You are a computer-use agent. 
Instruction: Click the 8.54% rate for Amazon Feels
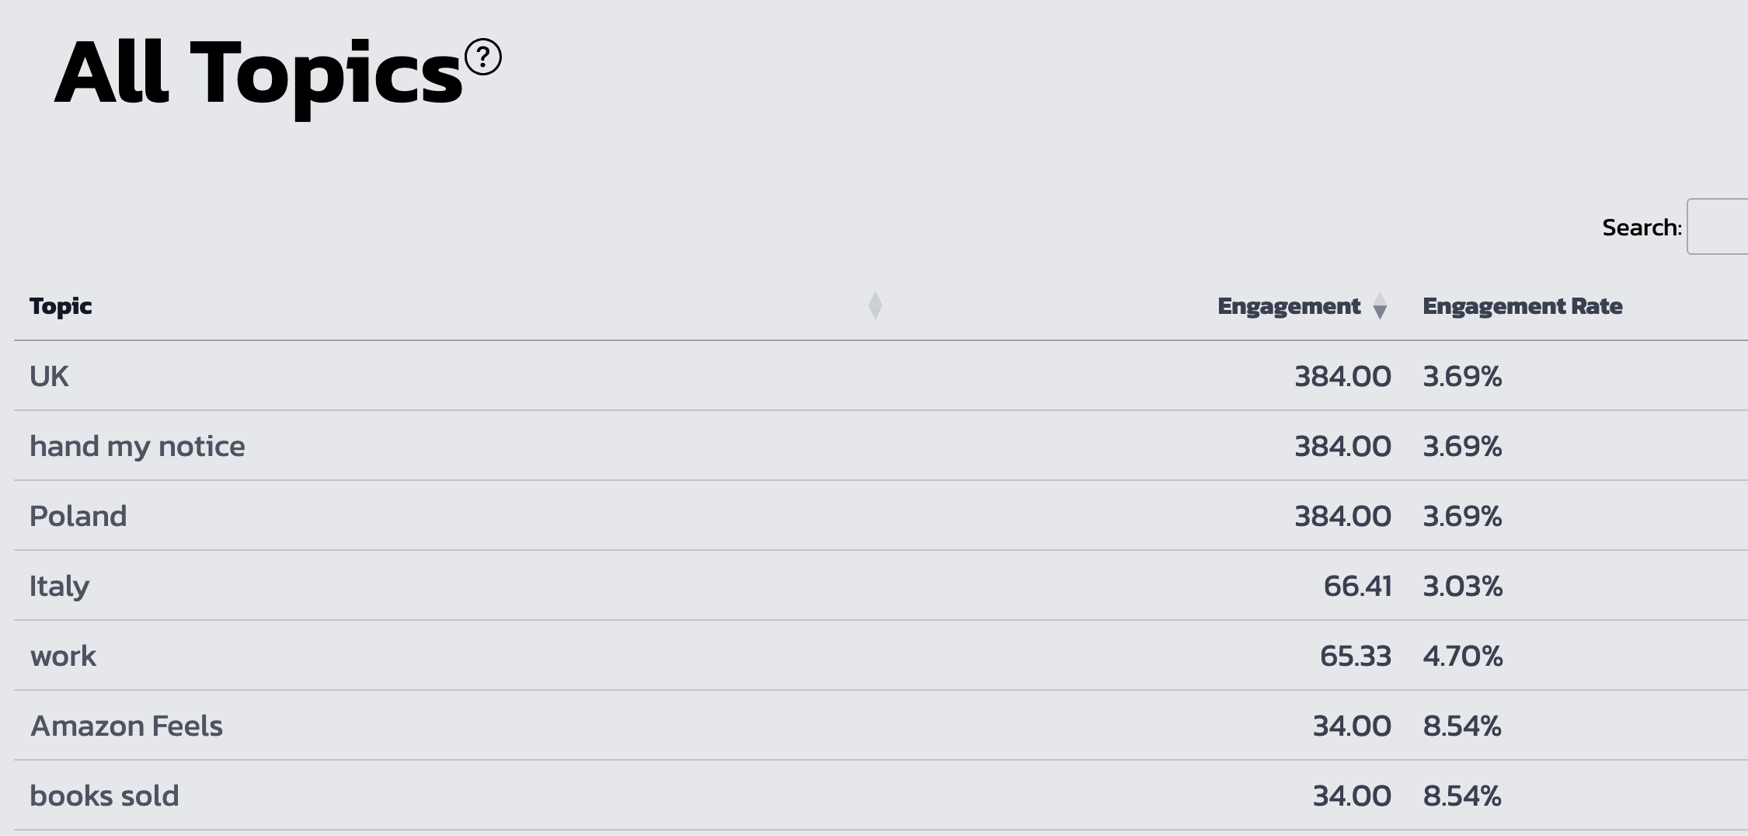(1461, 726)
